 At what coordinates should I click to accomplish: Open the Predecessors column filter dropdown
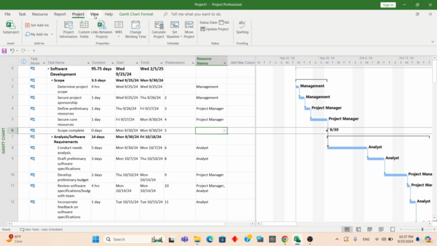coord(193,63)
